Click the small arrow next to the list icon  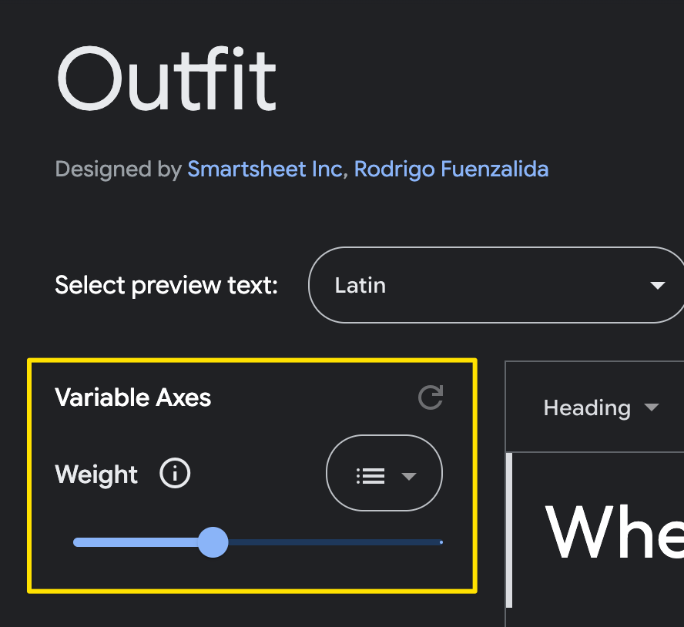409,476
